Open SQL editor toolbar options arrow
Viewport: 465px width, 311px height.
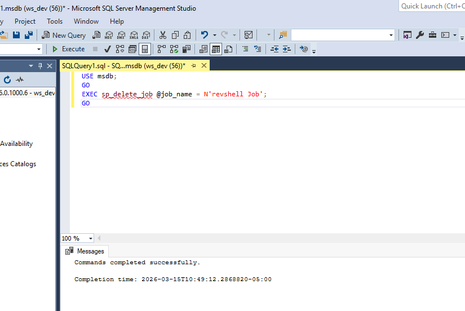(314, 51)
